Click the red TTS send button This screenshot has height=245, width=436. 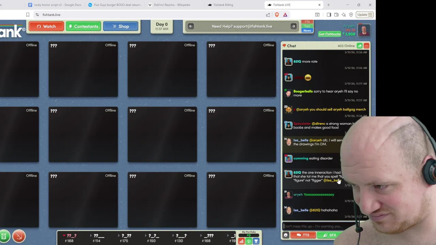tap(303, 235)
